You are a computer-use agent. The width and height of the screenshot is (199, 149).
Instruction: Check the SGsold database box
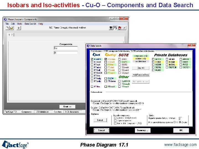(119, 70)
